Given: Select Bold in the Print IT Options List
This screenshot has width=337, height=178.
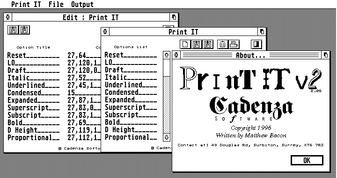Looking at the screenshot, I should pos(131,122).
